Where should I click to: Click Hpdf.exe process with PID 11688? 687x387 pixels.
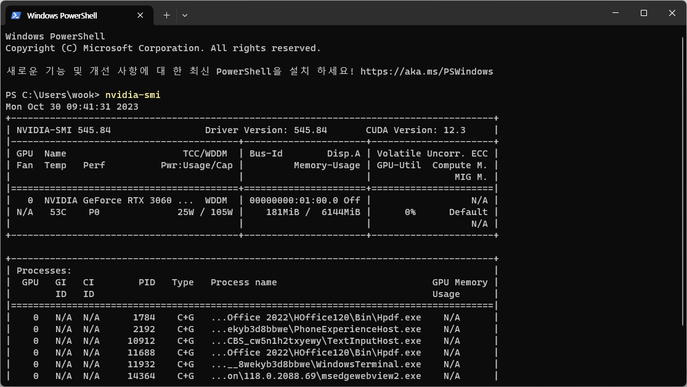pyautogui.click(x=316, y=353)
